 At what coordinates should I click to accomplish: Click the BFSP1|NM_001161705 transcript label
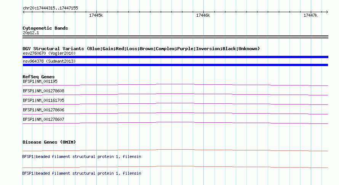pos(43,101)
